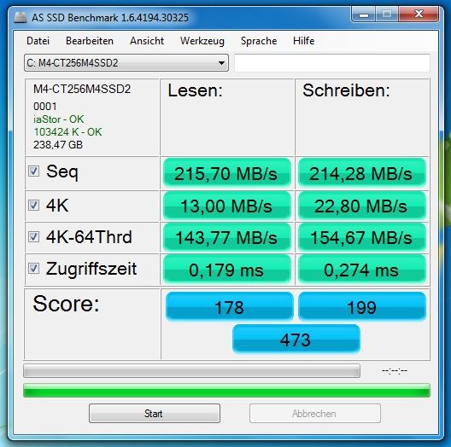Maximize the benchmark window
The image size is (451, 447).
(x=387, y=15)
